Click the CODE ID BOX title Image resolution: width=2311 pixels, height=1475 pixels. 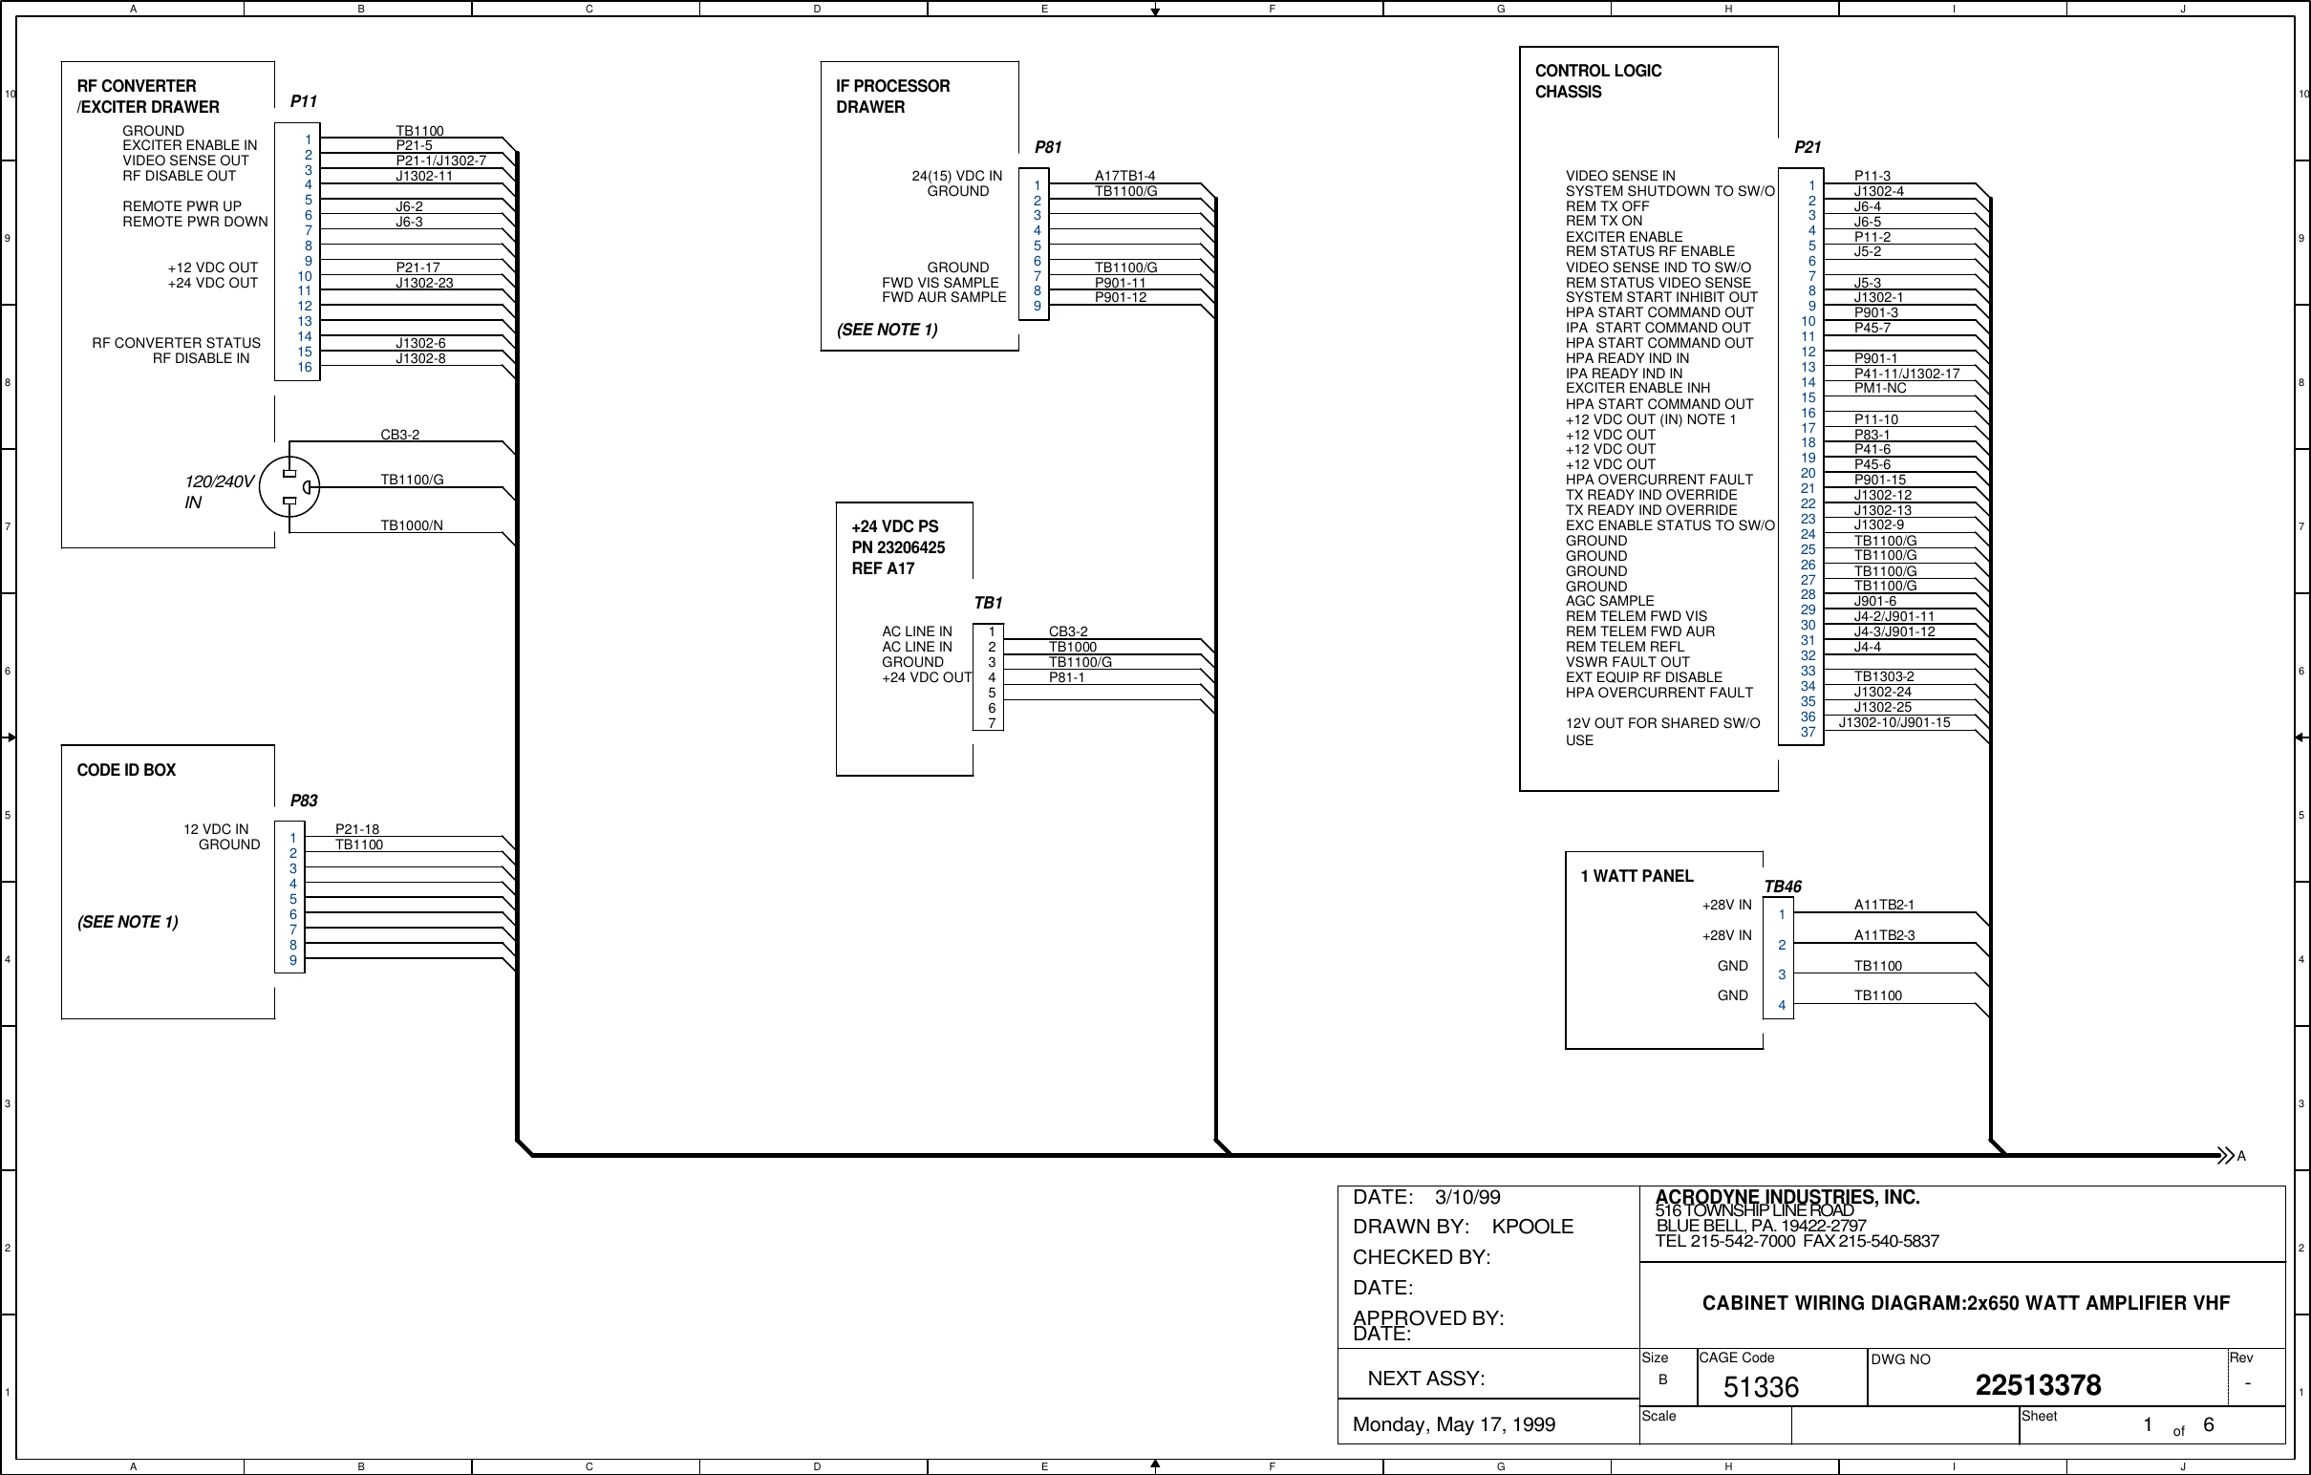point(126,770)
